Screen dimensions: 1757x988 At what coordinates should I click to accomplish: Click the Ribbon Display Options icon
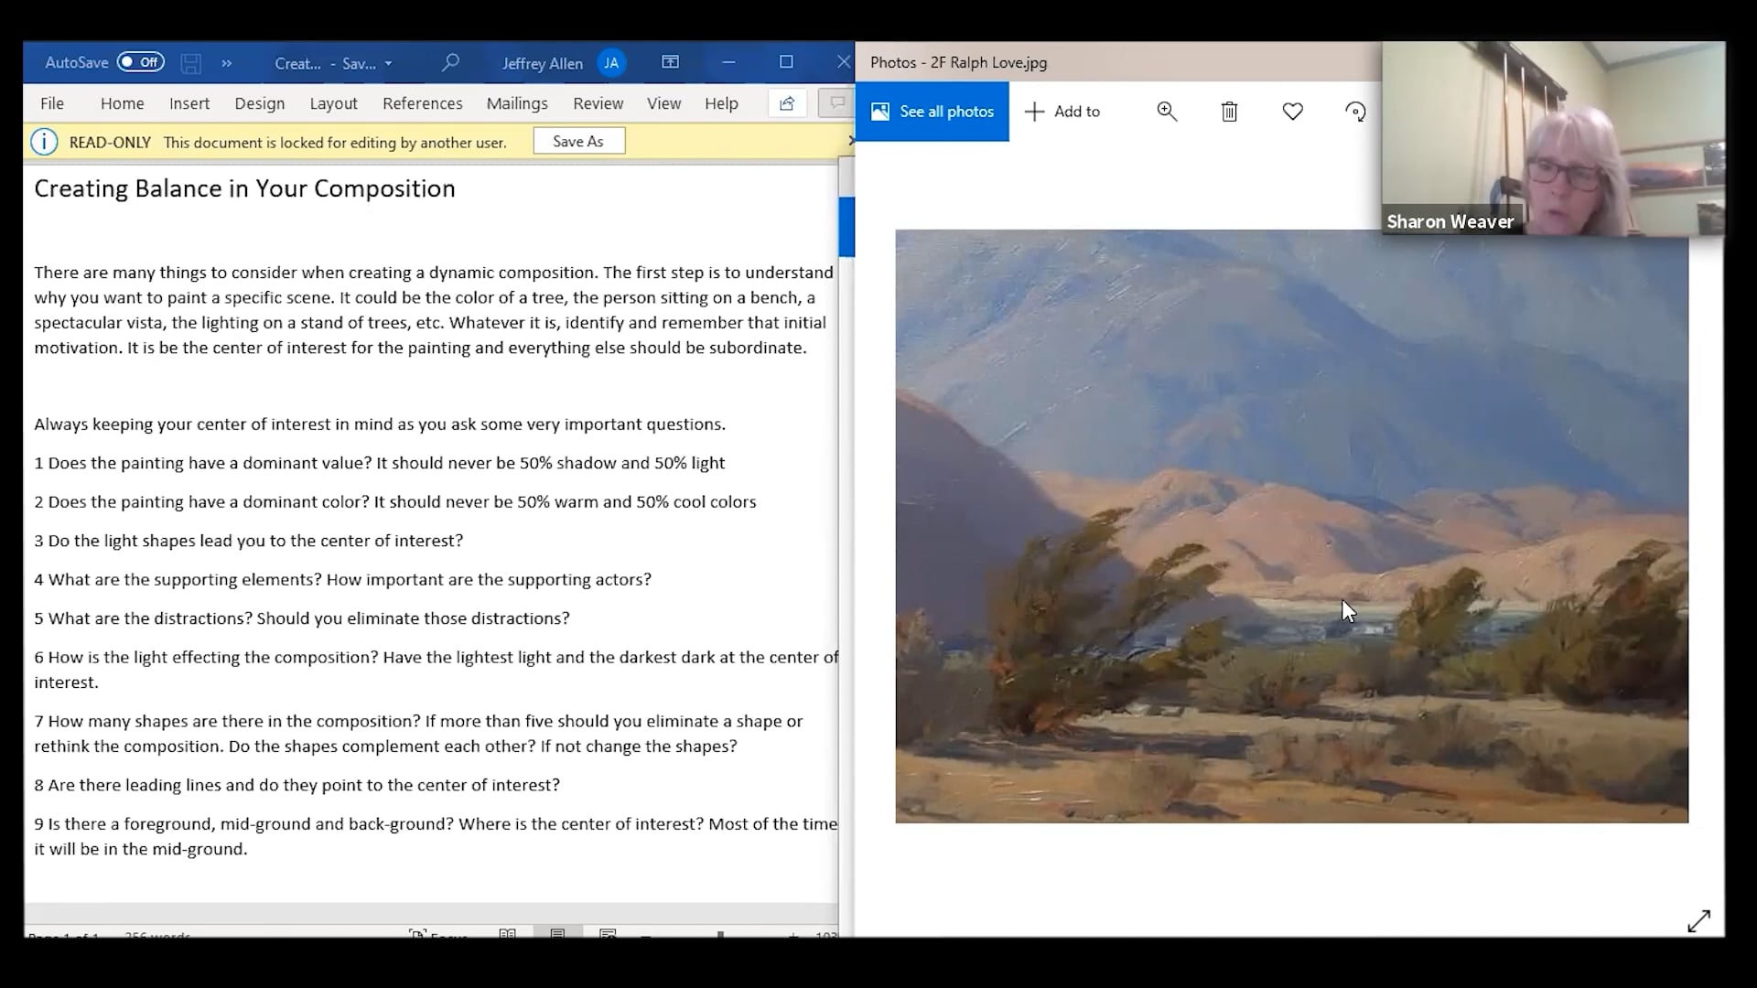coord(670,62)
